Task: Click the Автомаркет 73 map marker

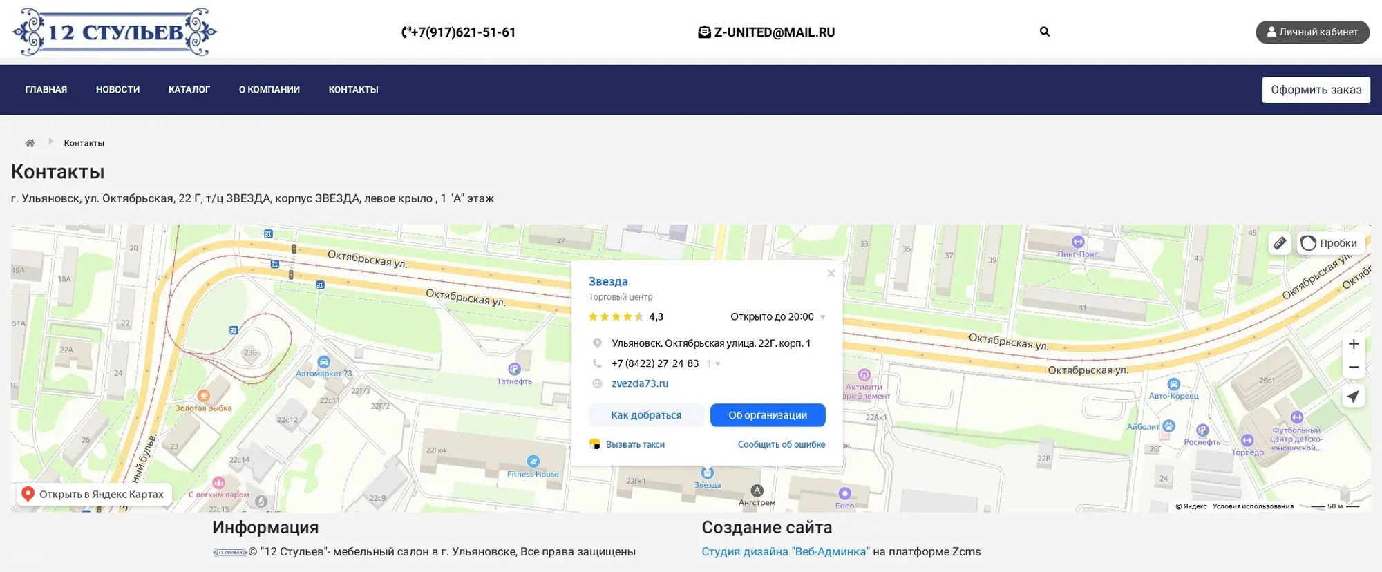Action: 323,362
